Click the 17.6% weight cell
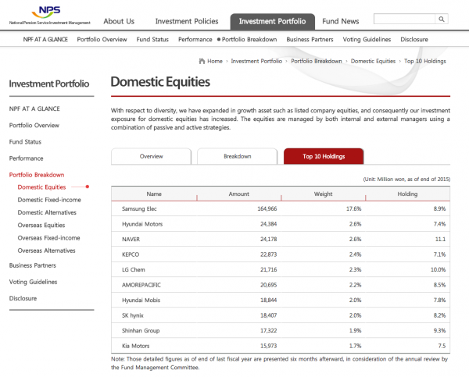469x377 pixels. [354, 209]
